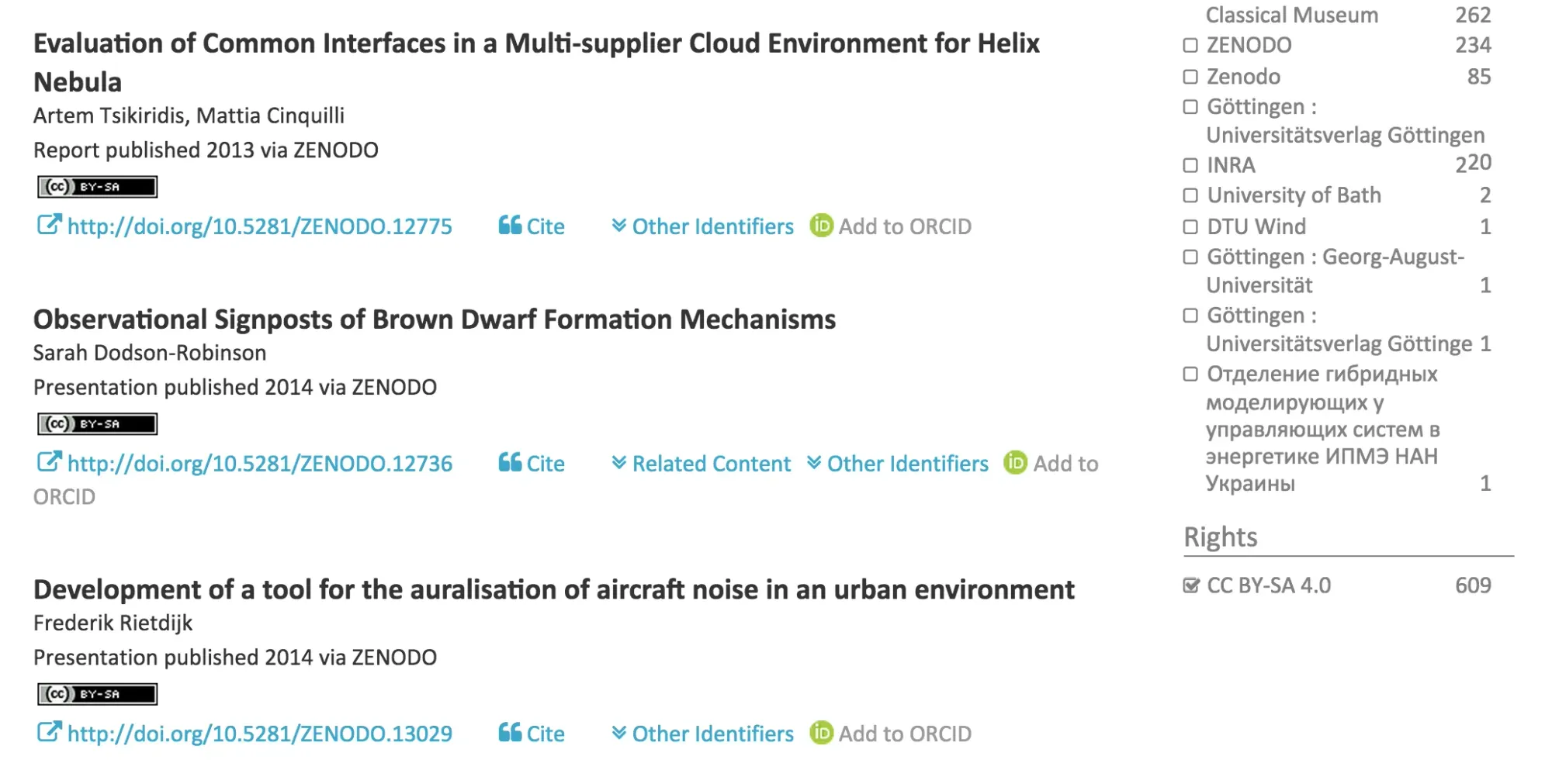Click the CC BY-SA badge under the Brown Dwarf presentation
This screenshot has height=770, width=1552.
97,424
